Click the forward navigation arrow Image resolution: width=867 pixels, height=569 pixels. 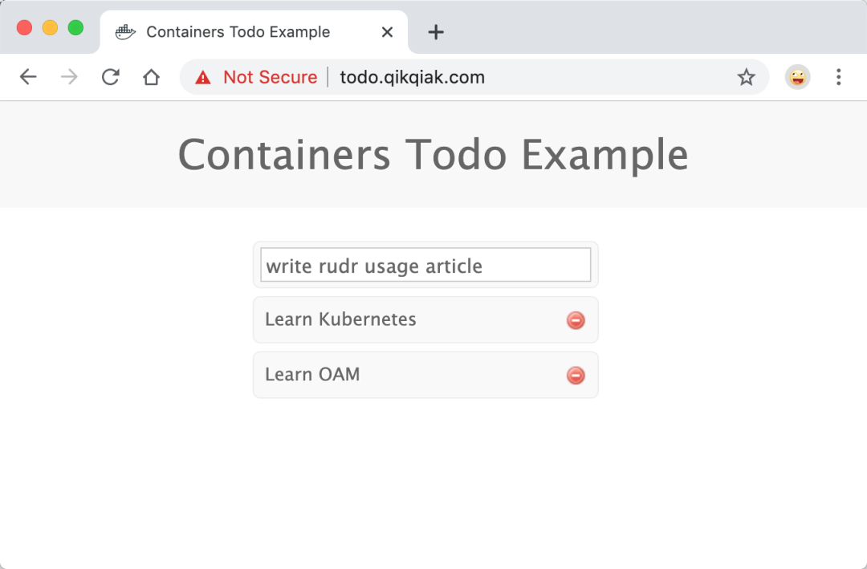click(69, 77)
